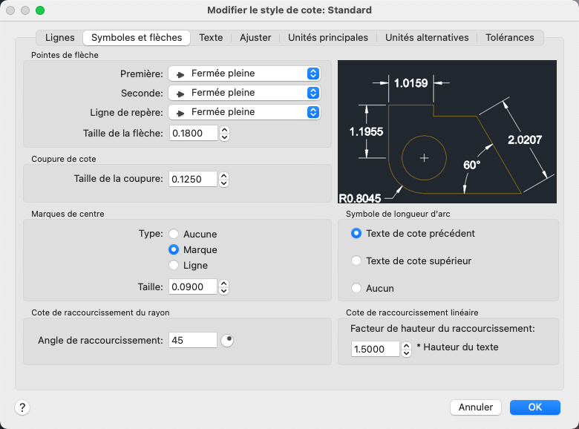
Task: Choose Texte de cote supérieur option
Action: point(357,261)
